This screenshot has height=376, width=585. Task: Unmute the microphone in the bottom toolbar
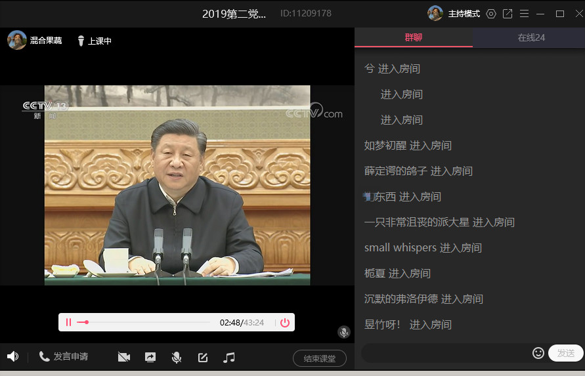coord(176,357)
